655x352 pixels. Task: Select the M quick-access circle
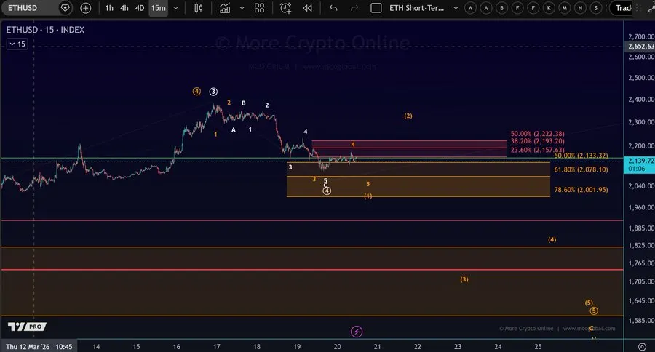tap(565, 8)
